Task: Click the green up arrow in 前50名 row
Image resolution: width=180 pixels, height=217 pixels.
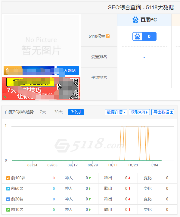Action: click(x=90, y=188)
